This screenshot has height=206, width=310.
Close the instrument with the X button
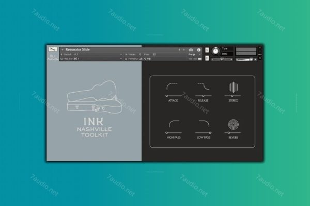[260, 48]
